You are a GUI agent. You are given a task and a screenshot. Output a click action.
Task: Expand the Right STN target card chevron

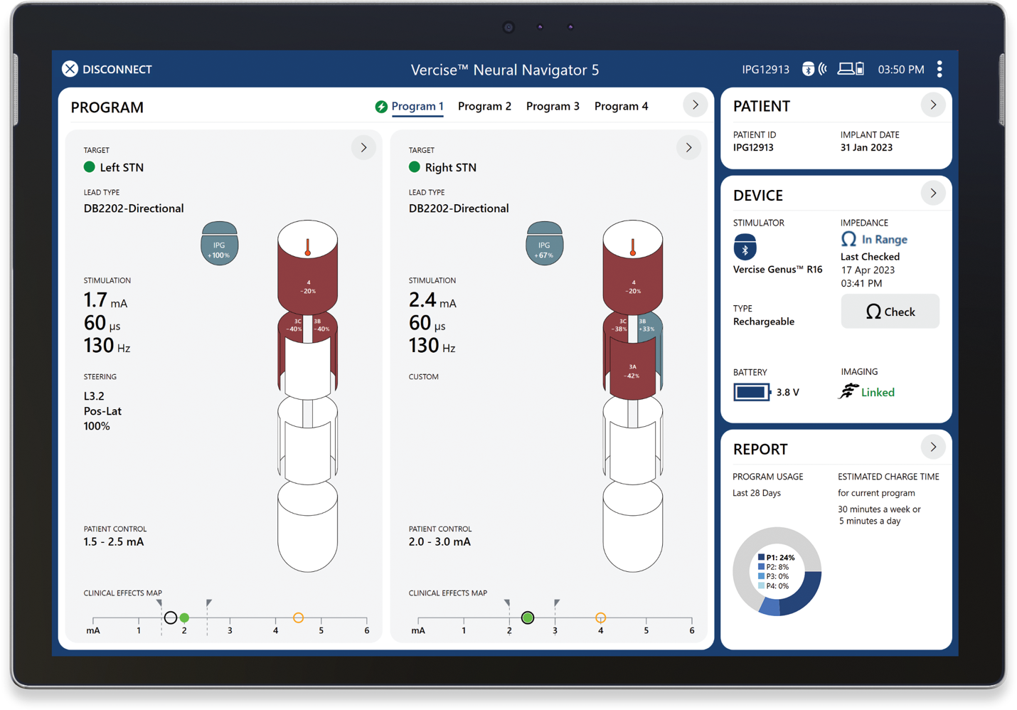[688, 147]
